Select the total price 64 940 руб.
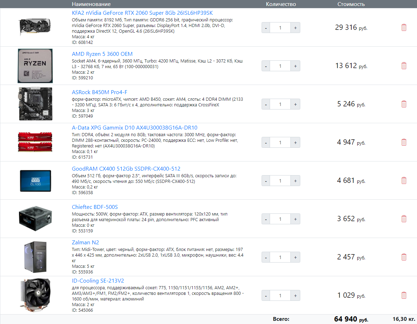Image resolution: width=417 pixels, height=324 pixels. [351, 319]
